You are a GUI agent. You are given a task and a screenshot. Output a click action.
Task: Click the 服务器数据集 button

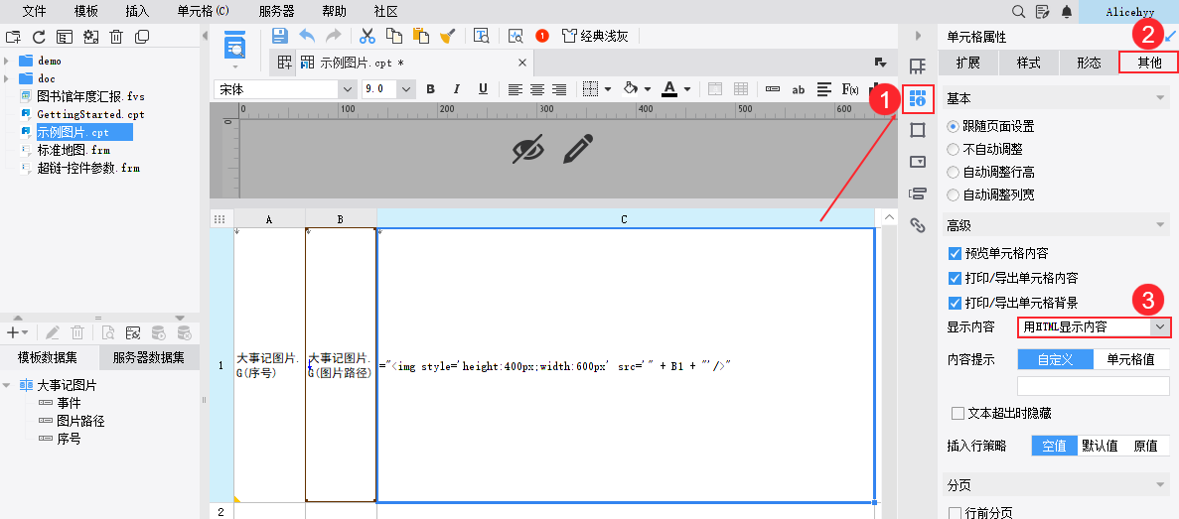point(149,357)
